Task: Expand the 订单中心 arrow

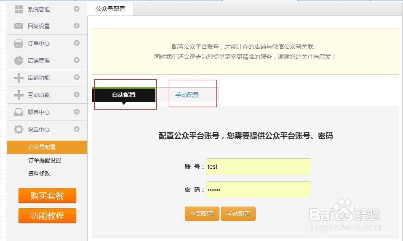Action: pos(77,43)
